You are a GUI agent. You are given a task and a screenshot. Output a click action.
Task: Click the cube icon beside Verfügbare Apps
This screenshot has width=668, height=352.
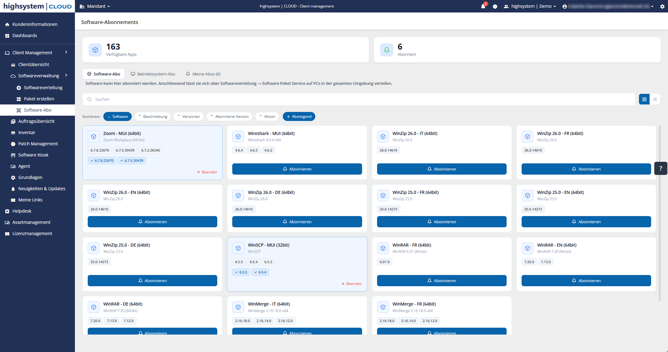(95, 50)
